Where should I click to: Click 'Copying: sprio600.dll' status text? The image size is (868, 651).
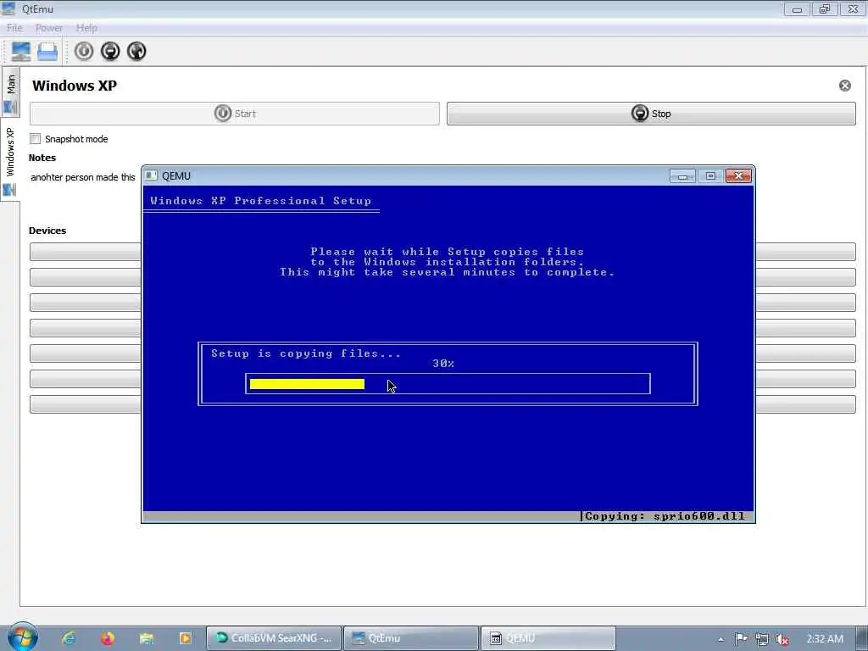(665, 516)
